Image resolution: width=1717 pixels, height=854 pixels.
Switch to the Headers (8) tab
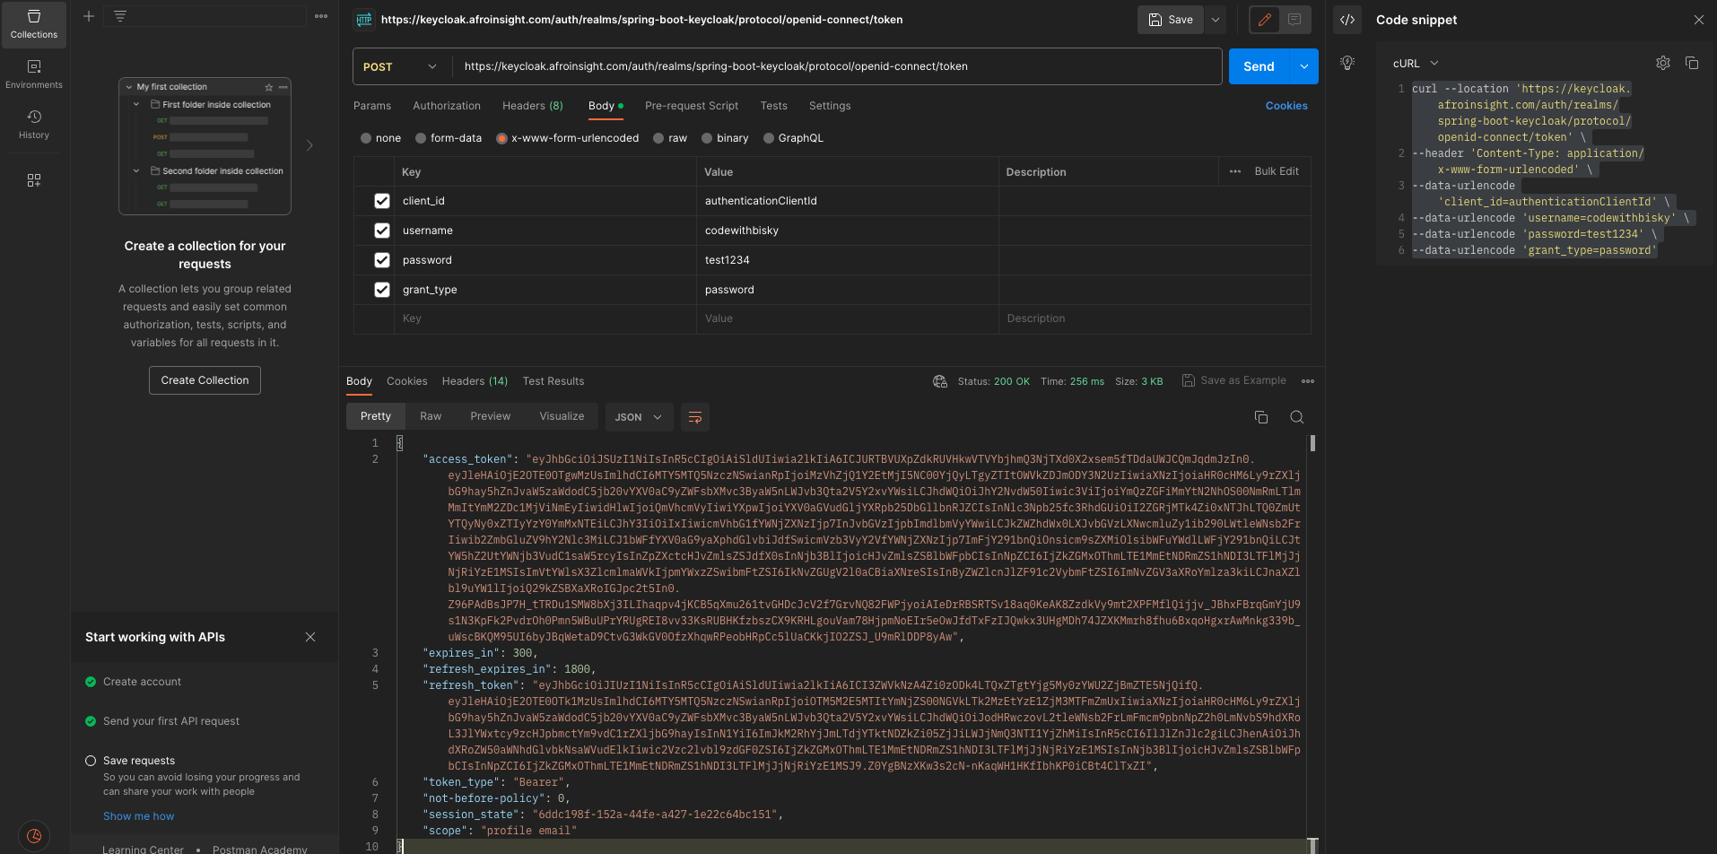point(533,106)
